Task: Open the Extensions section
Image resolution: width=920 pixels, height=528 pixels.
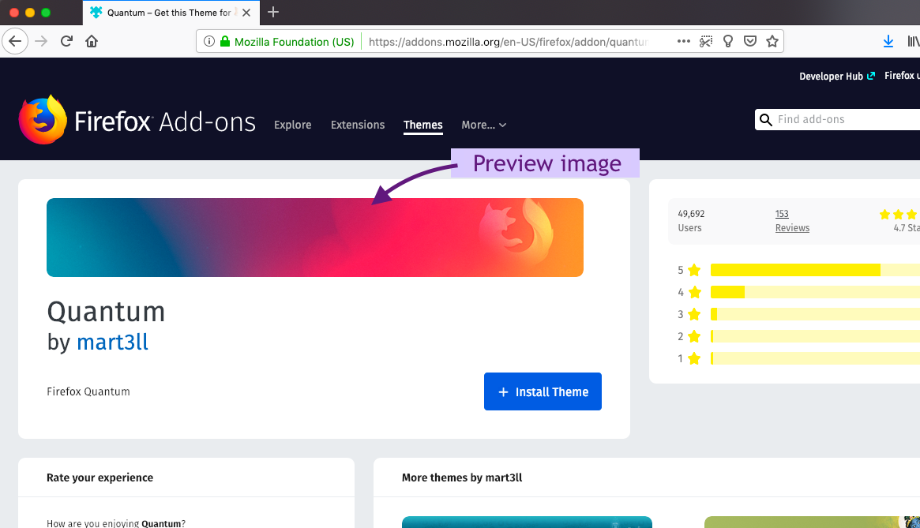Action: pyautogui.click(x=358, y=125)
